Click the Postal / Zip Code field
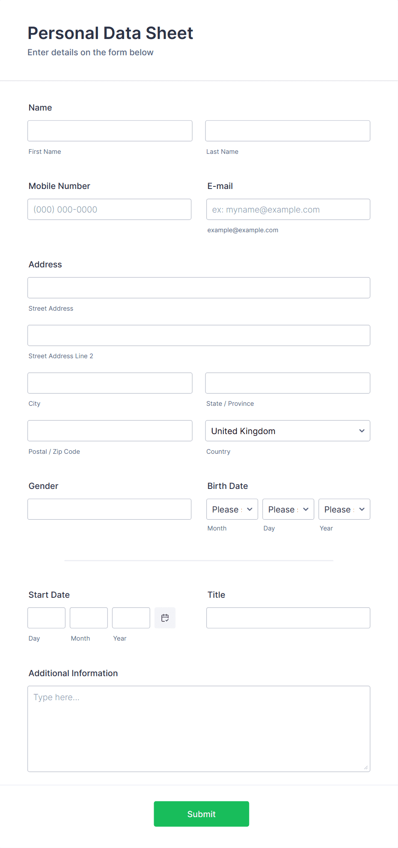 [110, 431]
